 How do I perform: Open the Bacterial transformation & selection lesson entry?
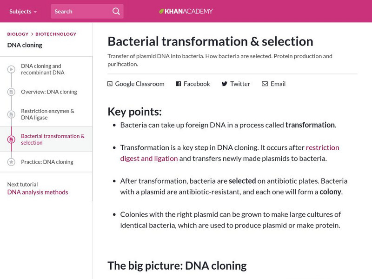53,139
